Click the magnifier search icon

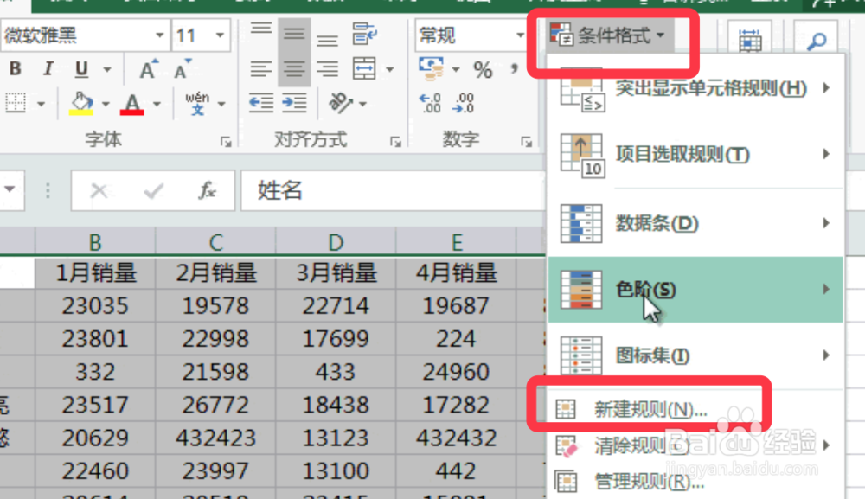pos(817,39)
